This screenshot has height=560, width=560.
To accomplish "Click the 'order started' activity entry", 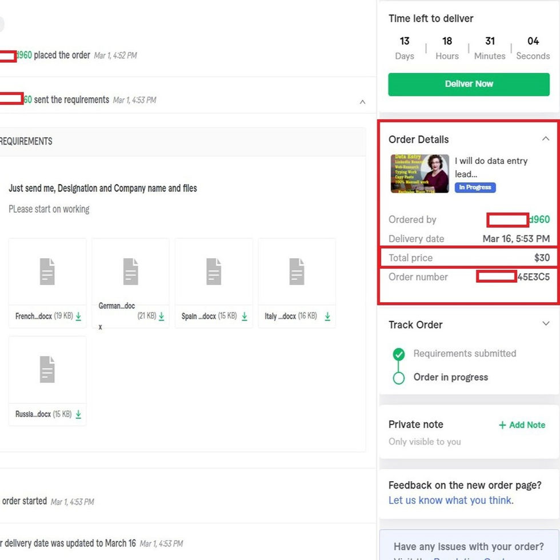I will click(24, 501).
